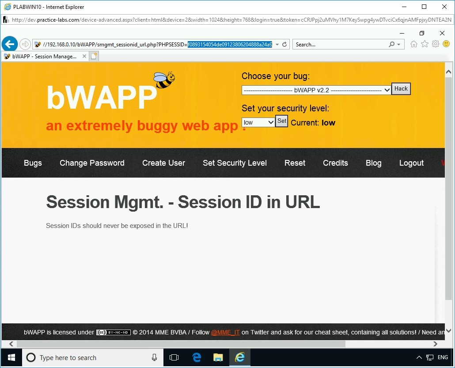Expand the address bar history dropdown
The image size is (455, 368).
coord(277,44)
